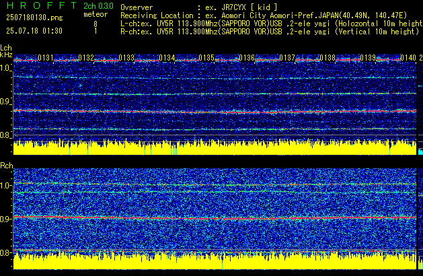Click the kHz unit label
This screenshot has width=423, height=276.
(6, 55)
